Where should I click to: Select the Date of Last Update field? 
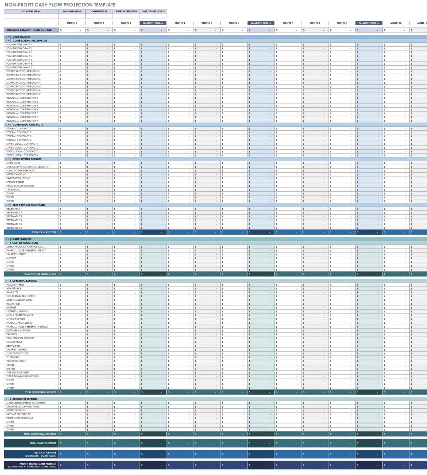click(153, 16)
